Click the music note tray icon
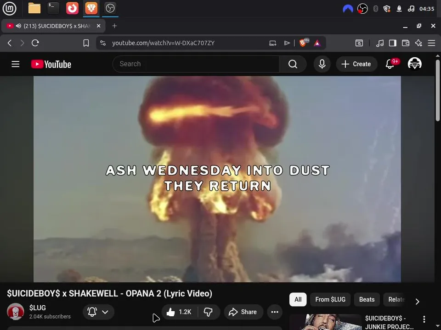The width and height of the screenshot is (441, 330). 411,9
